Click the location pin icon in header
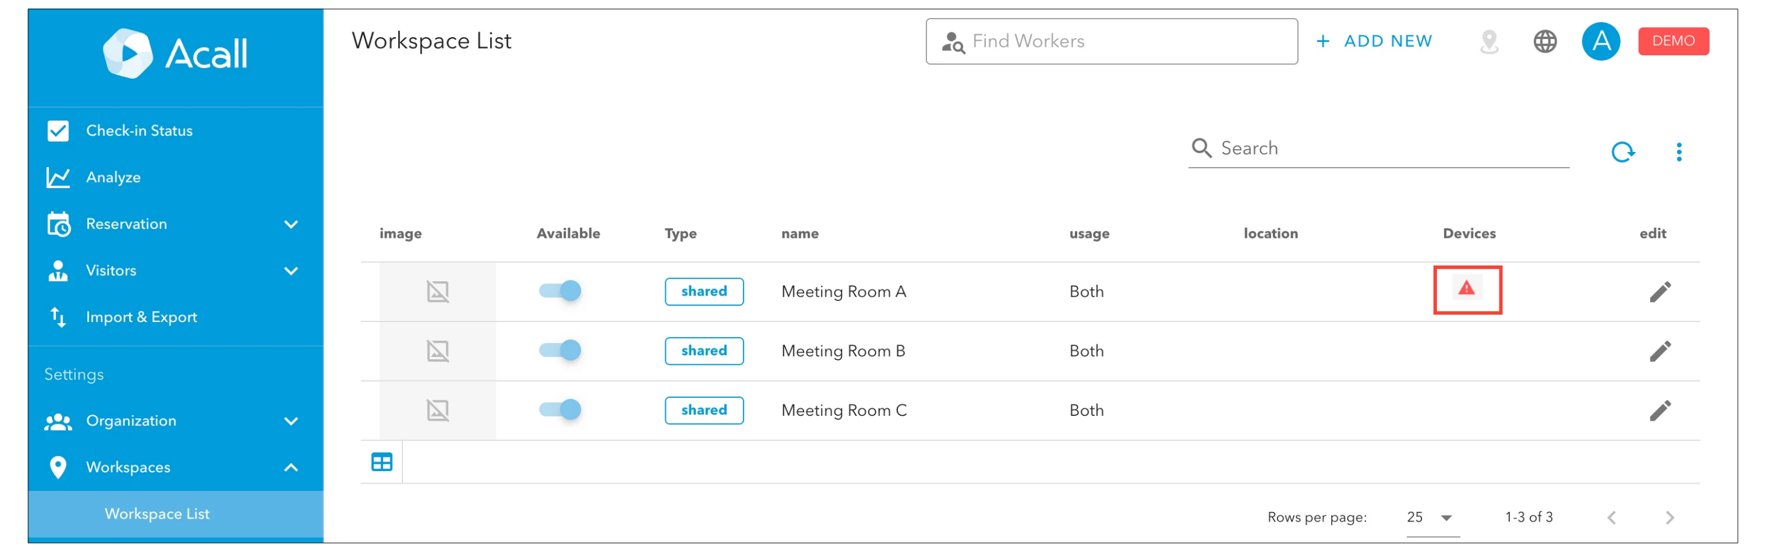This screenshot has width=1766, height=551. coord(1488,41)
